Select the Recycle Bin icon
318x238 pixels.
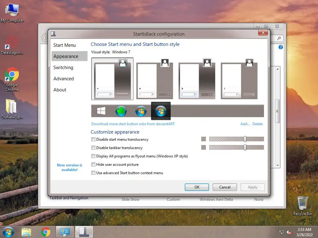[x=302, y=206]
